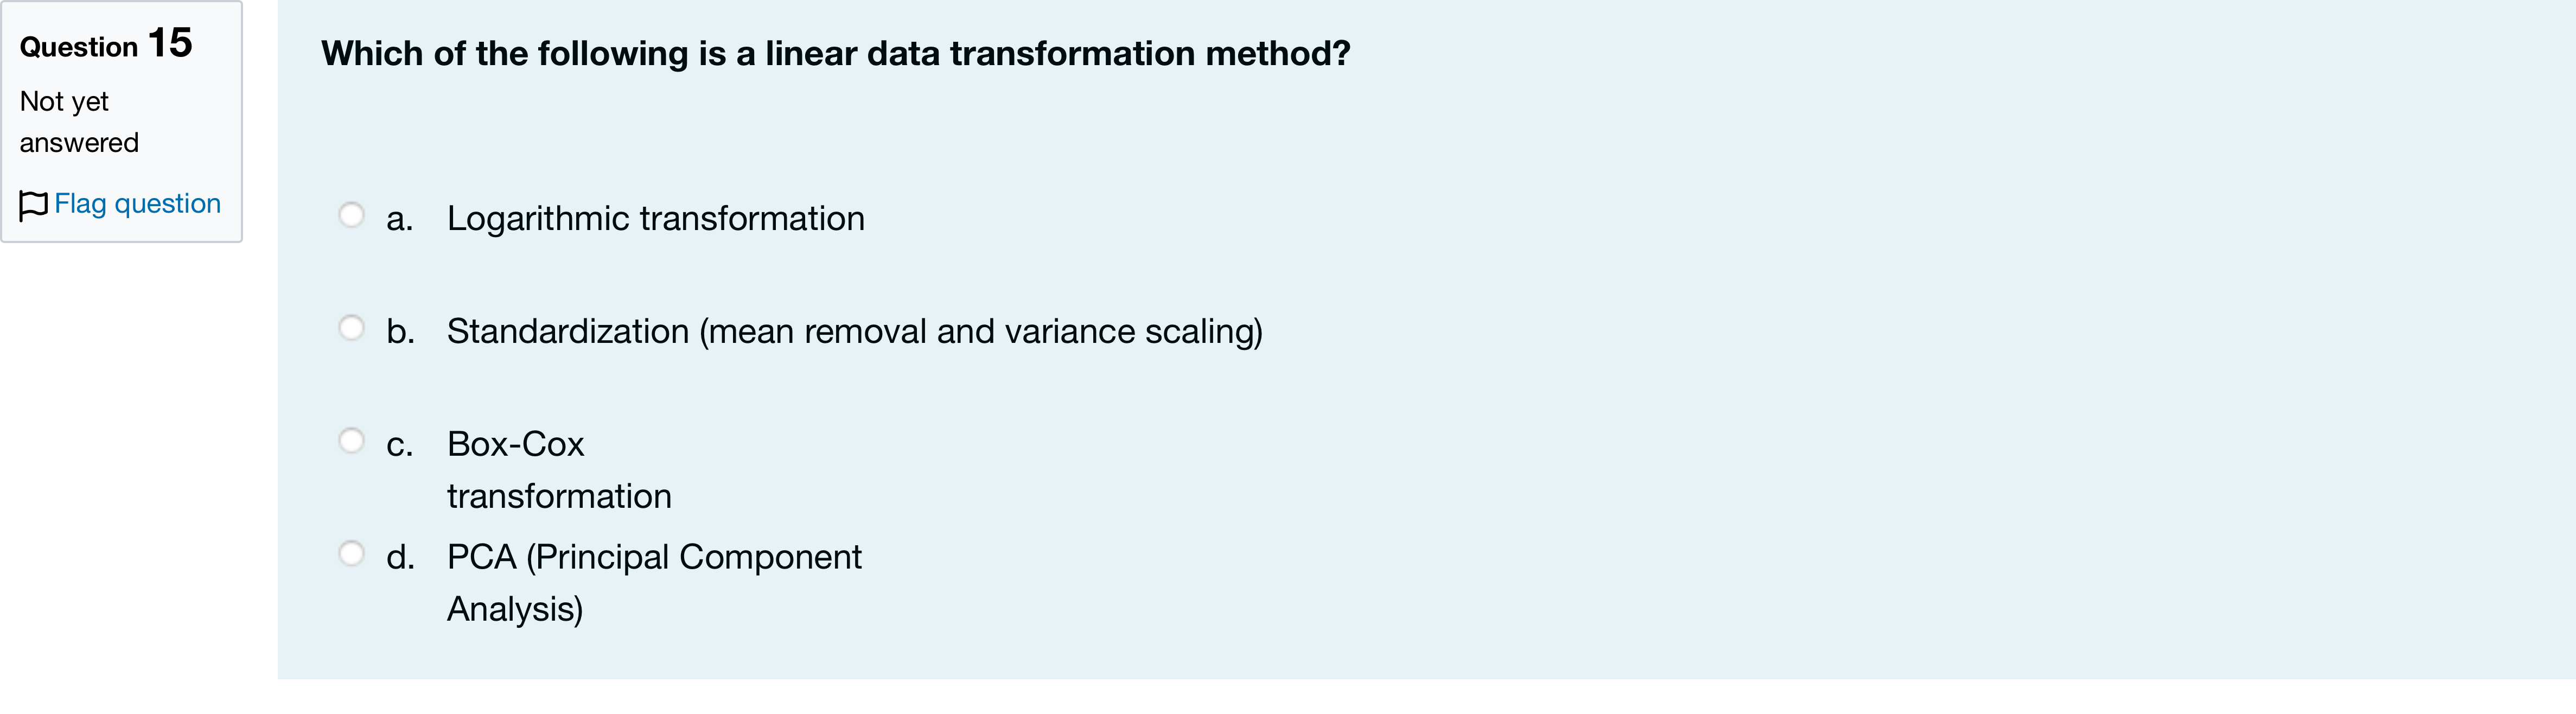Click the word Analysis) in option d
This screenshot has height=714, width=2576.
pos(514,609)
